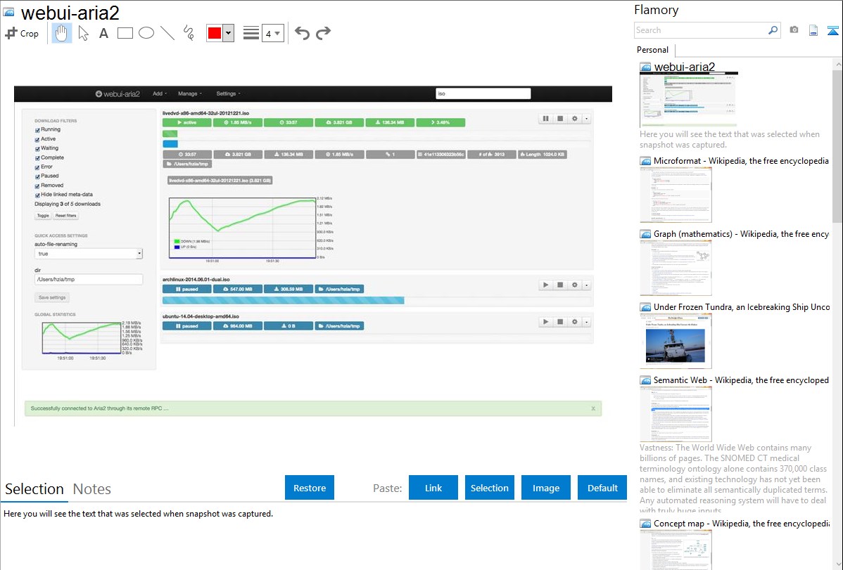Click the webui-aria2 window icon in title
The image size is (843, 570).
8,13
